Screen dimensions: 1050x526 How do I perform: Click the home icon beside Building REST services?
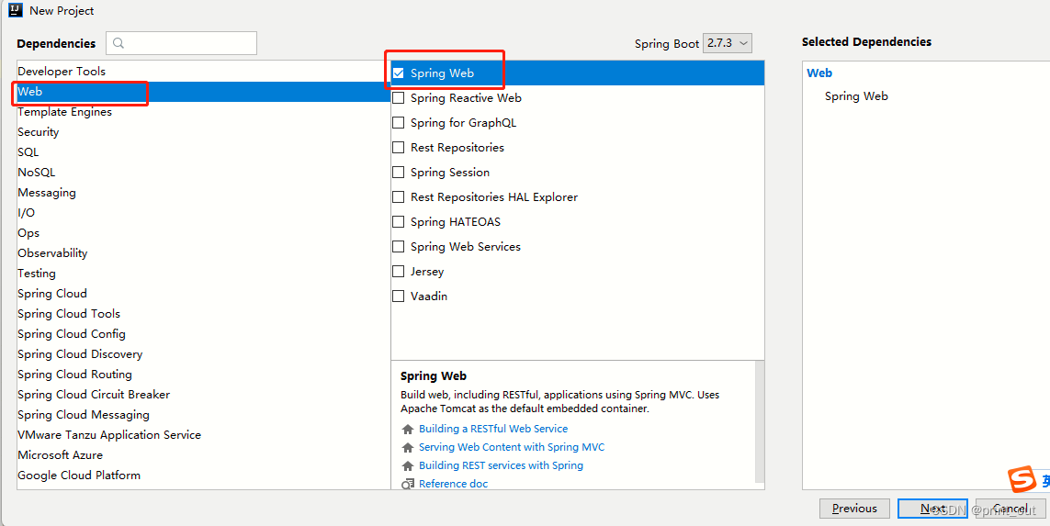click(x=407, y=465)
